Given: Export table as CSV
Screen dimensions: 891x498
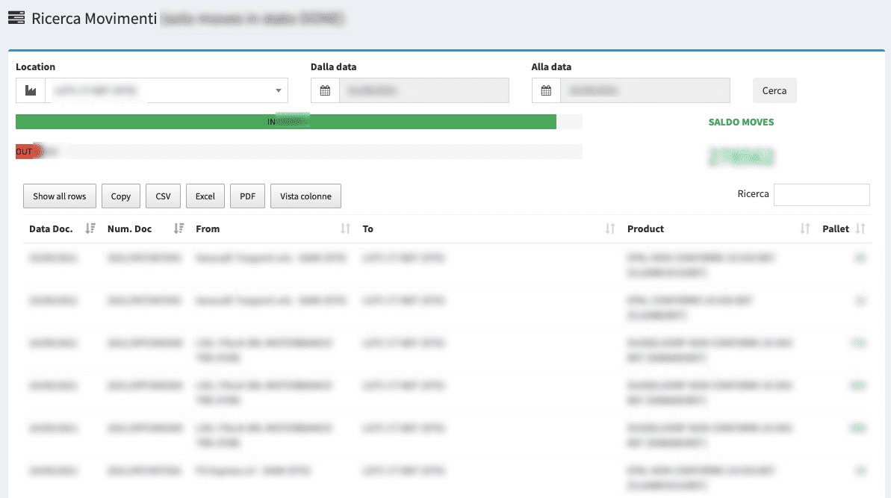Looking at the screenshot, I should 163,196.
